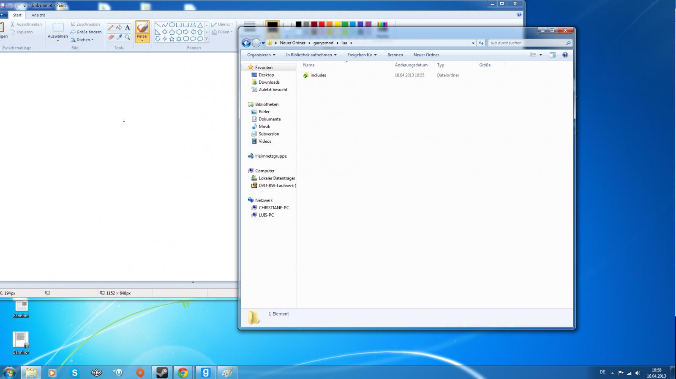Image resolution: width=676 pixels, height=379 pixels.
Task: Click the Explorer back arrow button
Action: point(246,43)
